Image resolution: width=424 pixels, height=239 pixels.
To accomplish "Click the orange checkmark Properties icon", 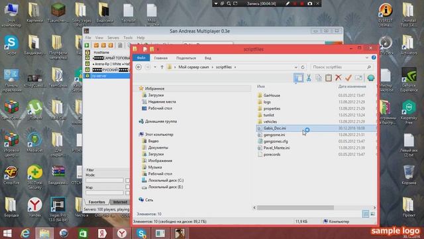I will click(x=348, y=78).
